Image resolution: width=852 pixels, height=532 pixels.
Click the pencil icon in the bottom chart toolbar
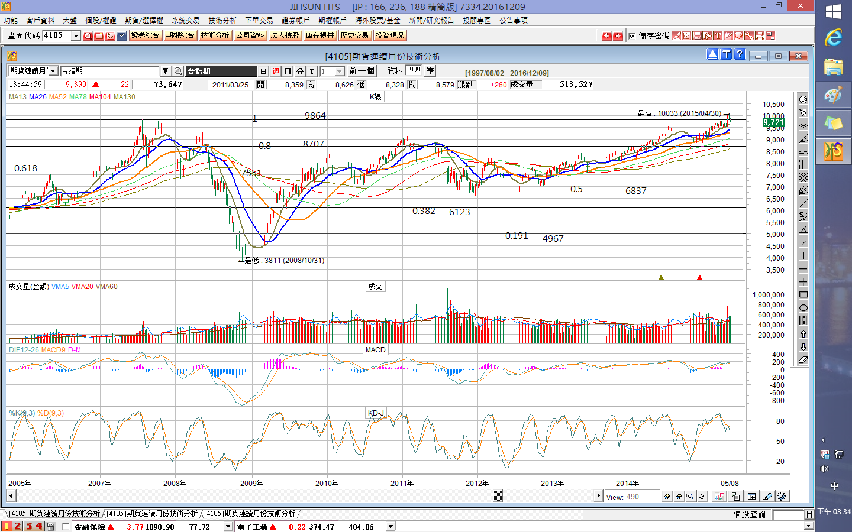coord(767,496)
